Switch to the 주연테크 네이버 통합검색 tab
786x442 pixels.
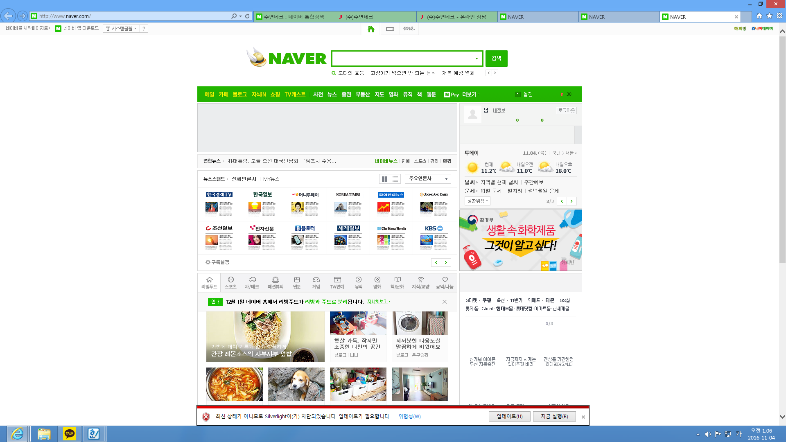pos(294,17)
